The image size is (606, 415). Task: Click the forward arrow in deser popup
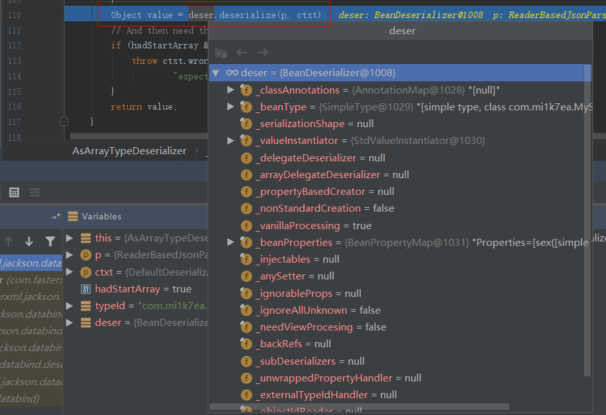point(263,52)
